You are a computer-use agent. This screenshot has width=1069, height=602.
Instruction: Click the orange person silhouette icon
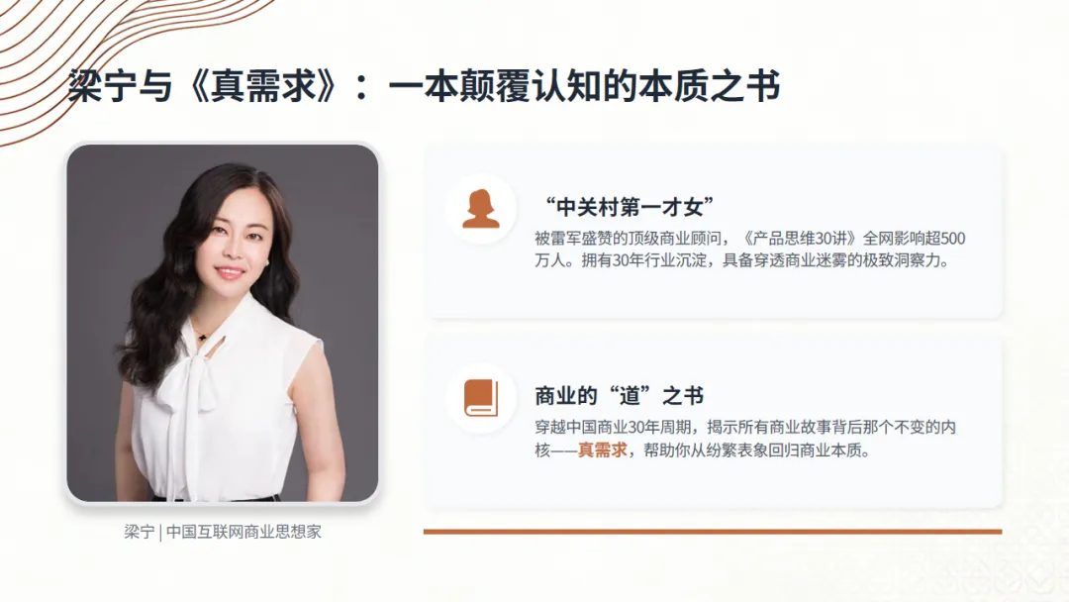(481, 209)
